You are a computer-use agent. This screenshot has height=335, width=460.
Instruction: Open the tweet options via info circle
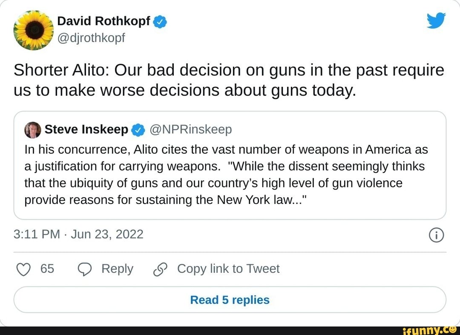(436, 235)
